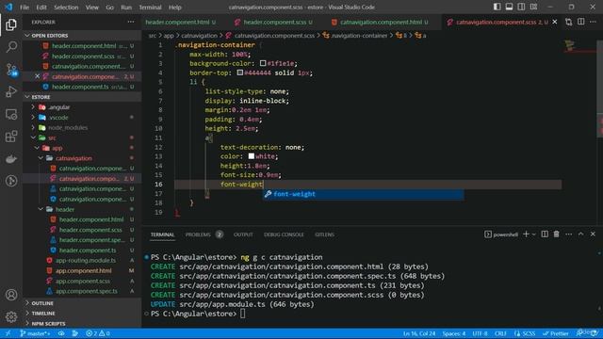Collapse the catnavigation folder
Image resolution: width=603 pixels, height=339 pixels.
73,158
